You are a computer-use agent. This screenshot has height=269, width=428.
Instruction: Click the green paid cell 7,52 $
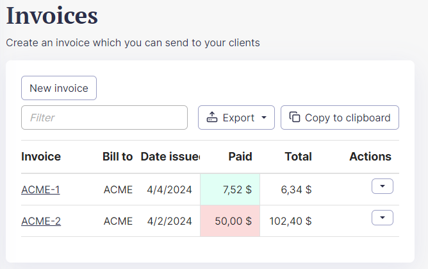point(230,189)
